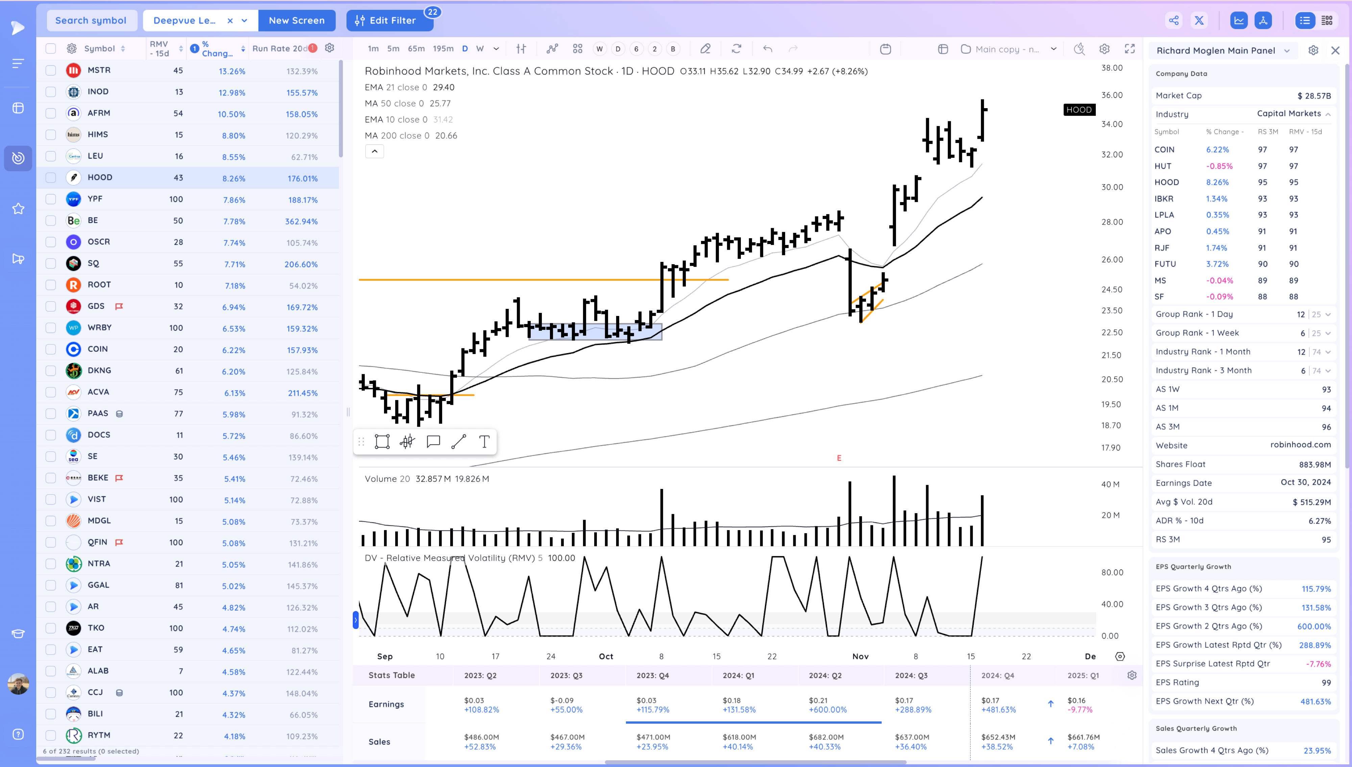Click the E earnings marker on chart
1352x767 pixels.
coord(839,458)
